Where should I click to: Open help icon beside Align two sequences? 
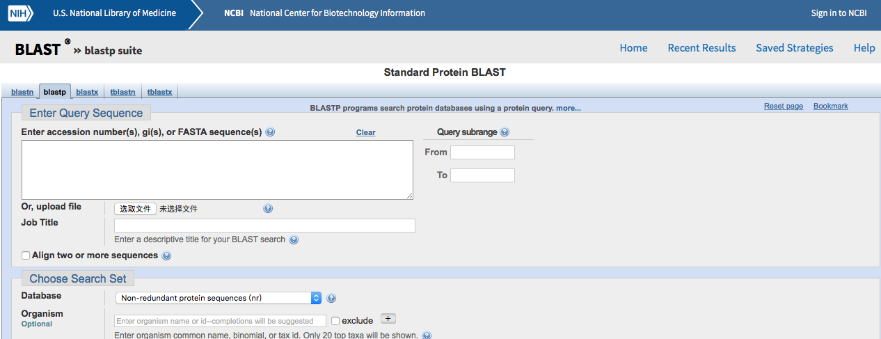click(x=166, y=256)
